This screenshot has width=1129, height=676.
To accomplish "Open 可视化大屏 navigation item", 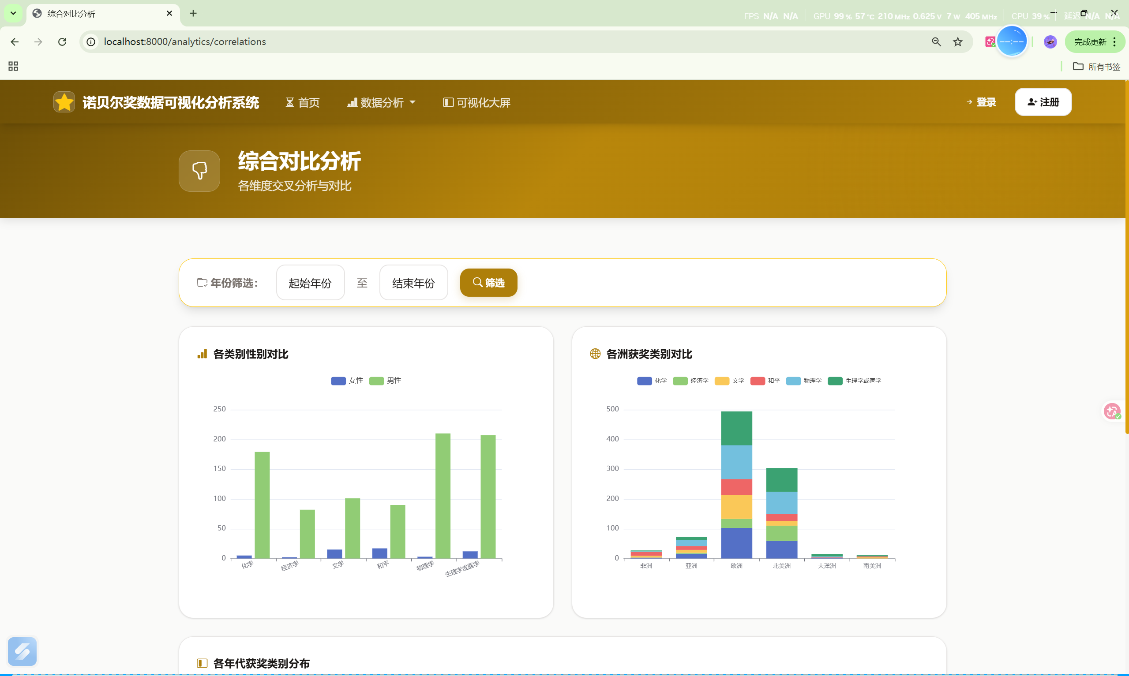I will pyautogui.click(x=476, y=102).
